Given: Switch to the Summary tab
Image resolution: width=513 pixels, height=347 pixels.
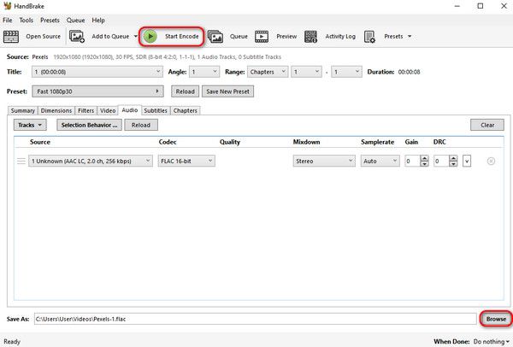Looking at the screenshot, I should pos(22,110).
